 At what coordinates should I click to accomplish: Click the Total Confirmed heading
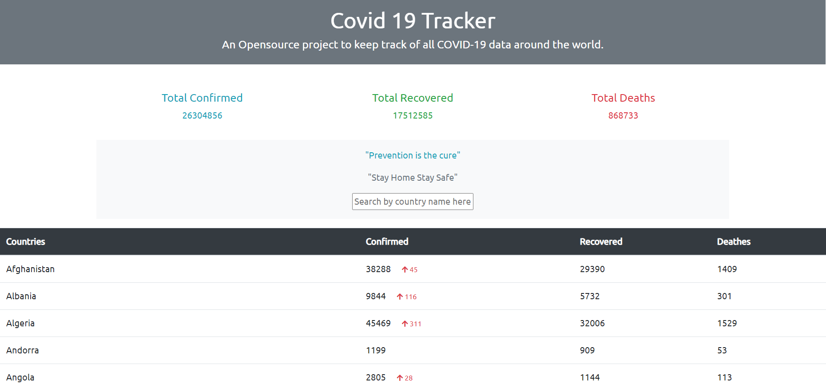[202, 98]
